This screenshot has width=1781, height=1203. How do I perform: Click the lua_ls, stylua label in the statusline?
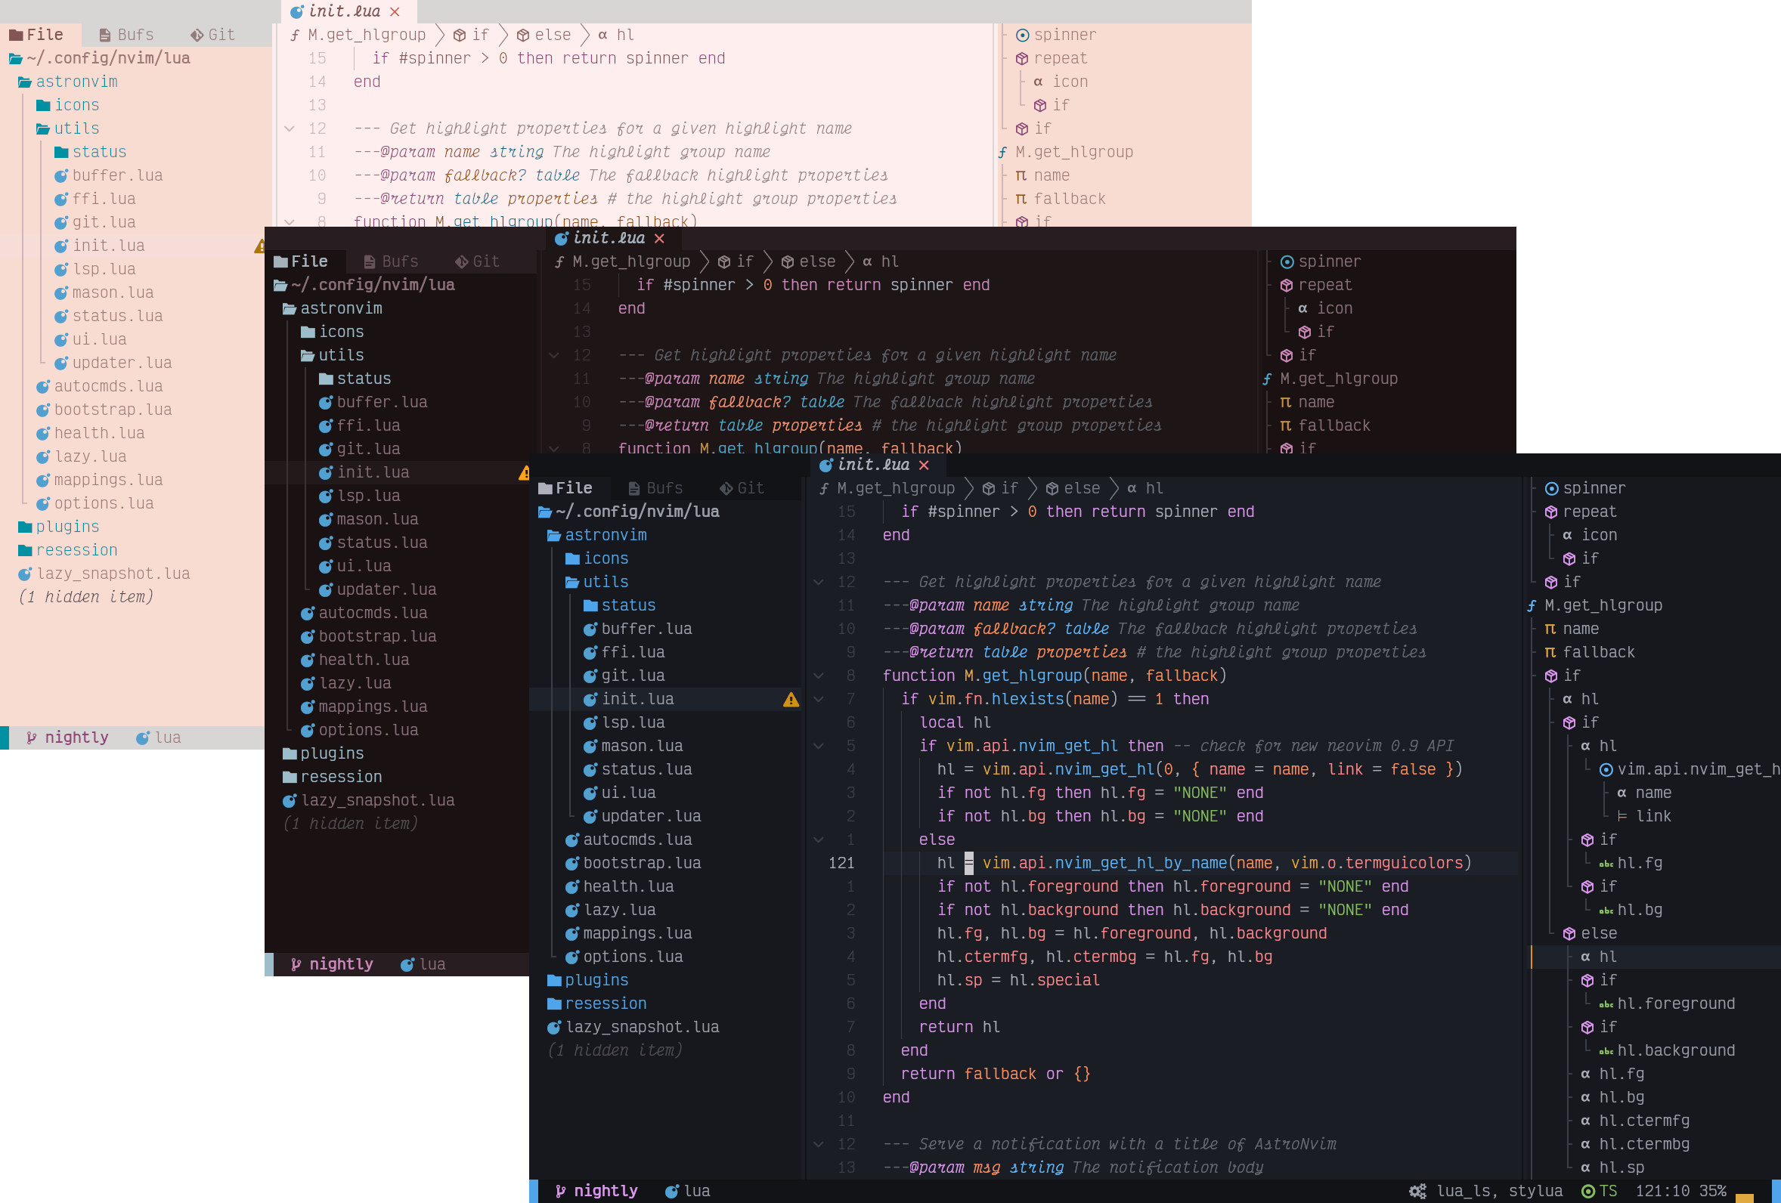1500,1191
